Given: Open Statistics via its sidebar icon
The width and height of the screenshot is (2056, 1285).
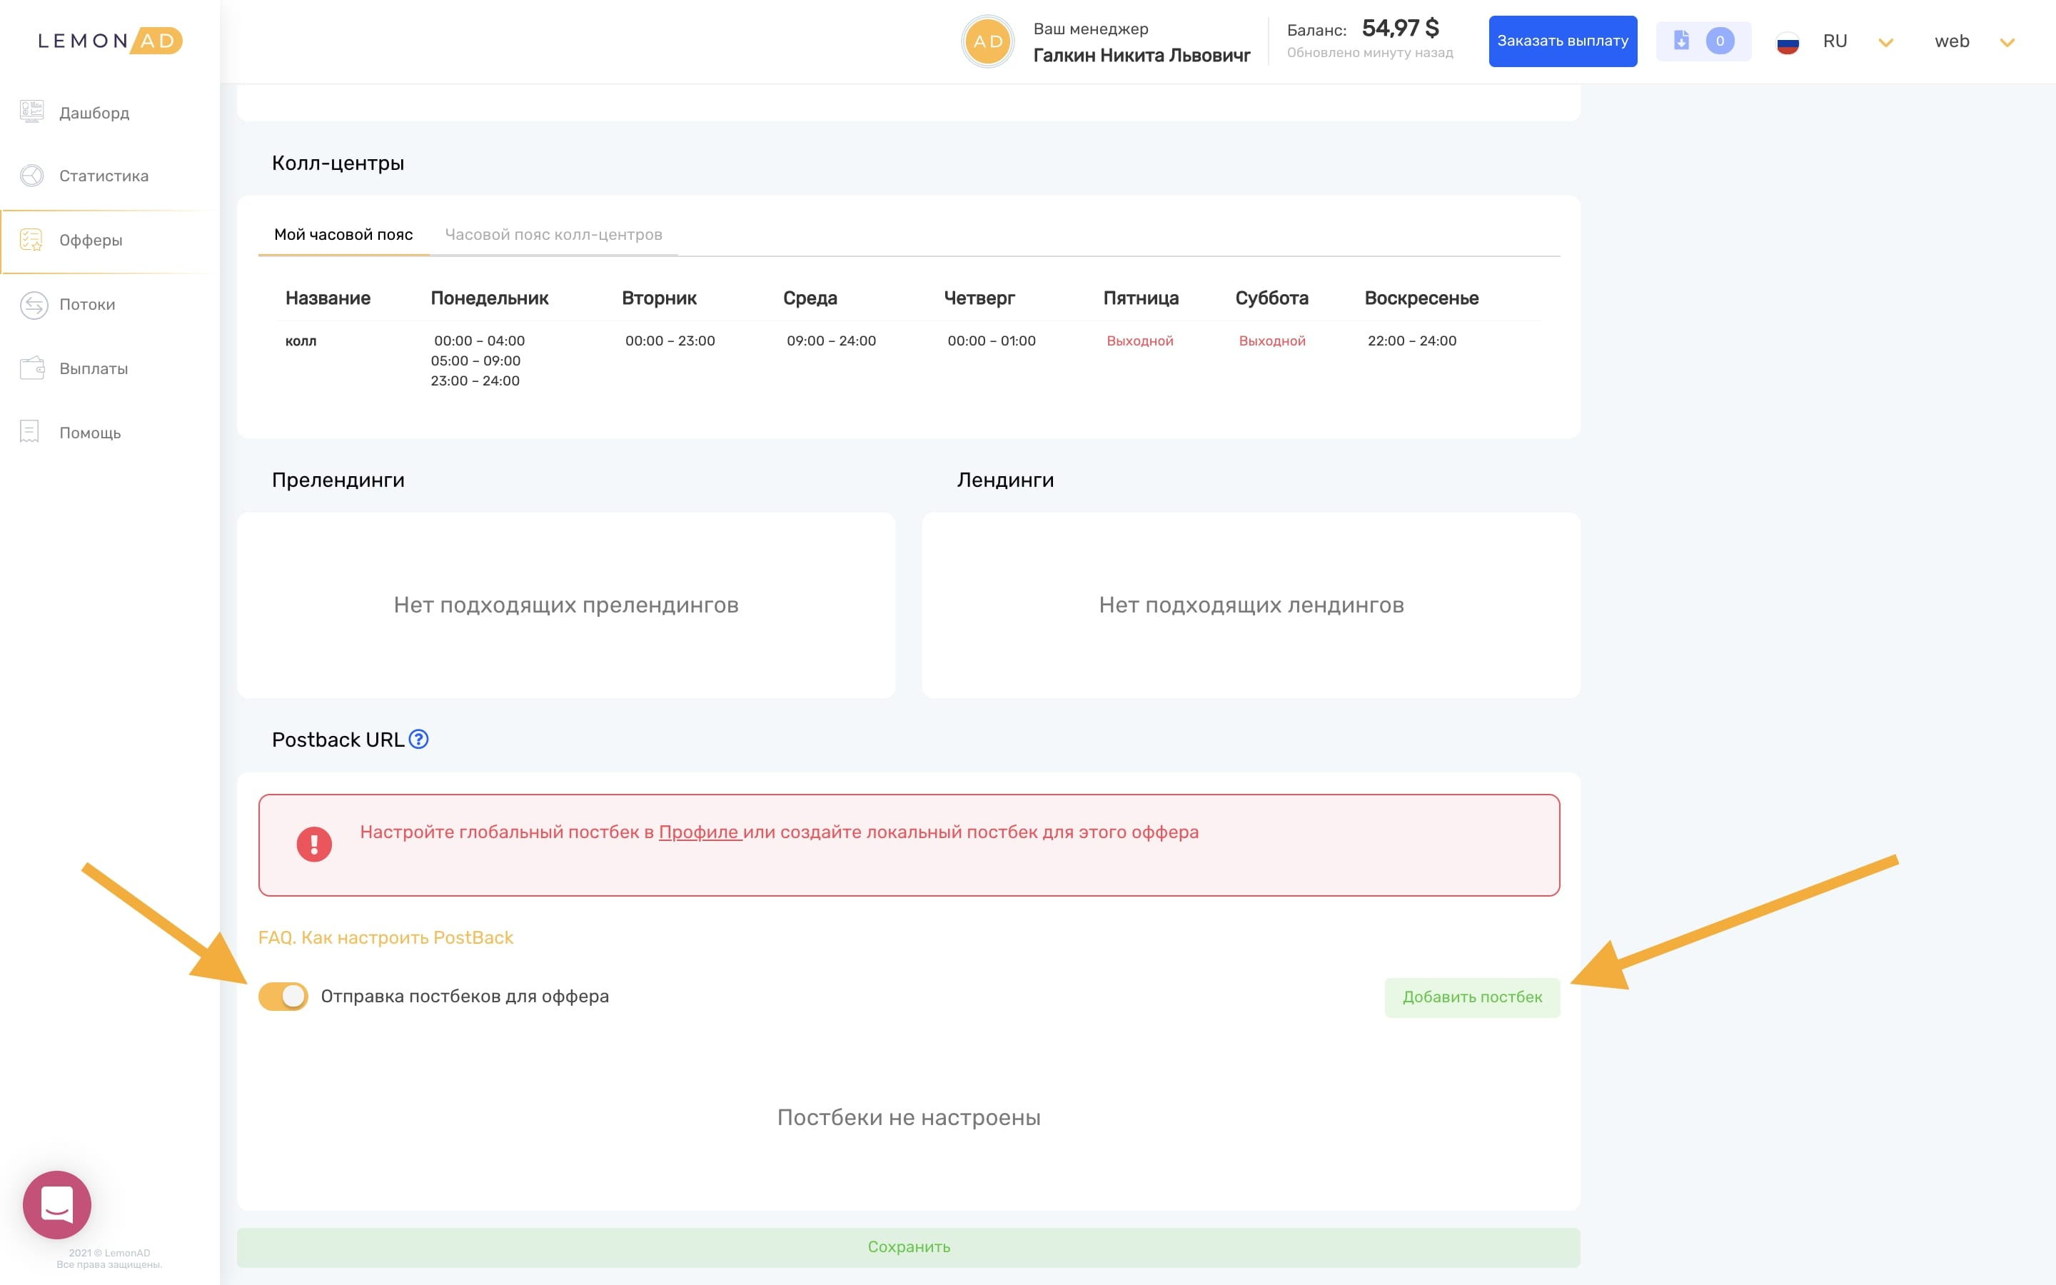Looking at the screenshot, I should [31, 175].
